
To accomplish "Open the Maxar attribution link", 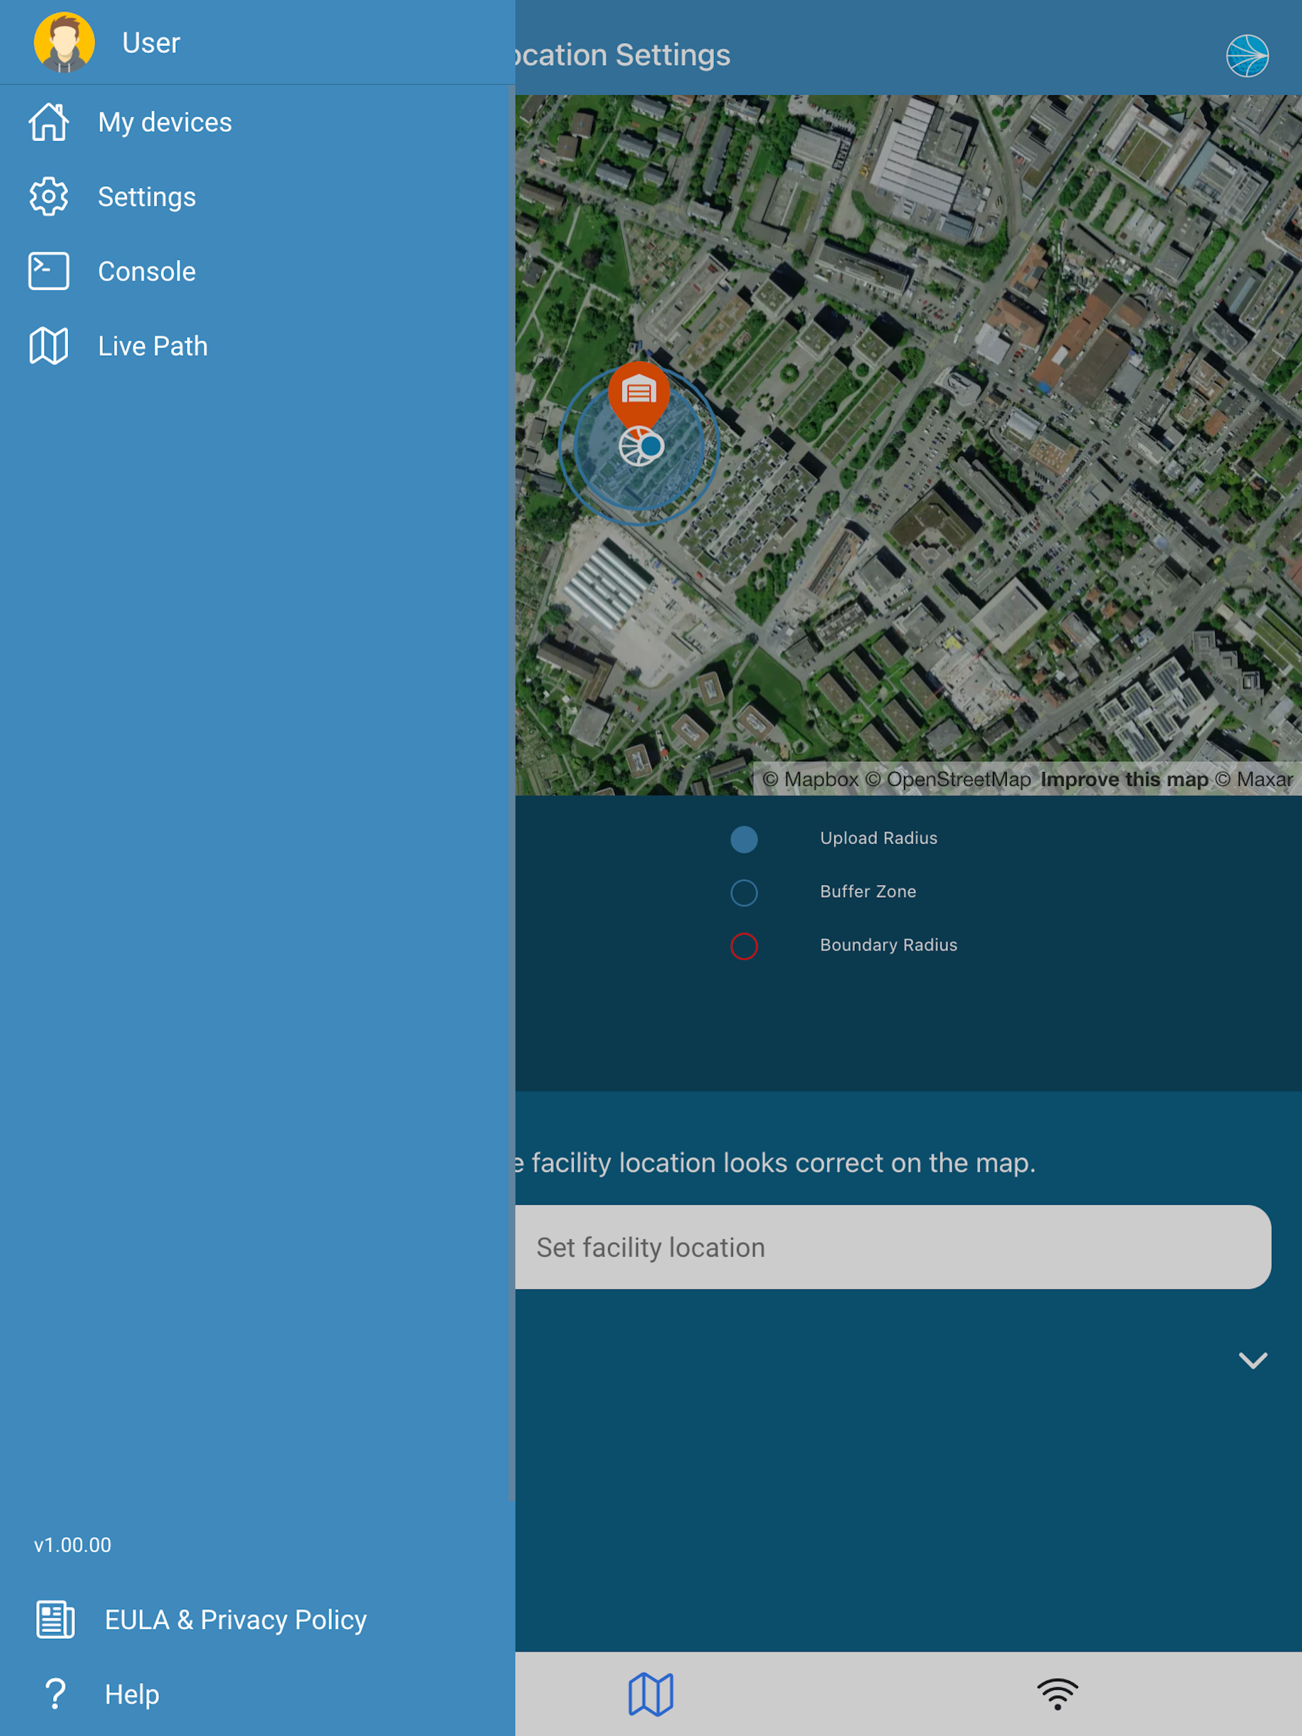I will tap(1254, 779).
